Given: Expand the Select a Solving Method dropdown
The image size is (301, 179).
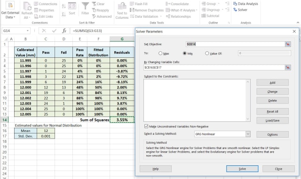Looking at the screenshot, I should 248,134.
